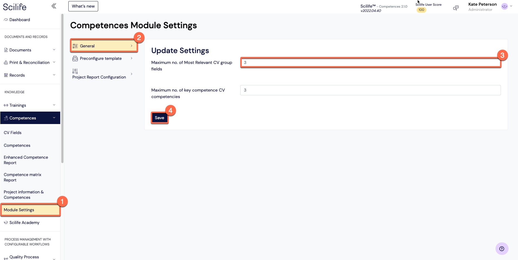Click the Save button
This screenshot has width=518, height=260.
pyautogui.click(x=159, y=118)
